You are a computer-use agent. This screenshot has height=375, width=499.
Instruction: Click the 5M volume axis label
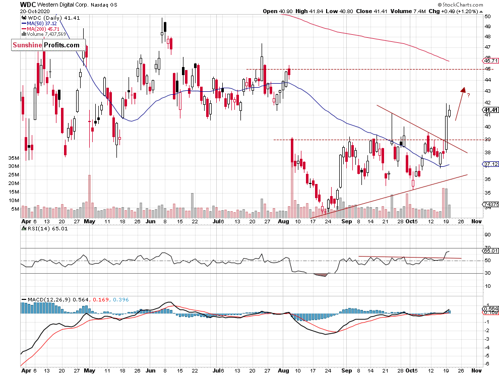click(15, 209)
